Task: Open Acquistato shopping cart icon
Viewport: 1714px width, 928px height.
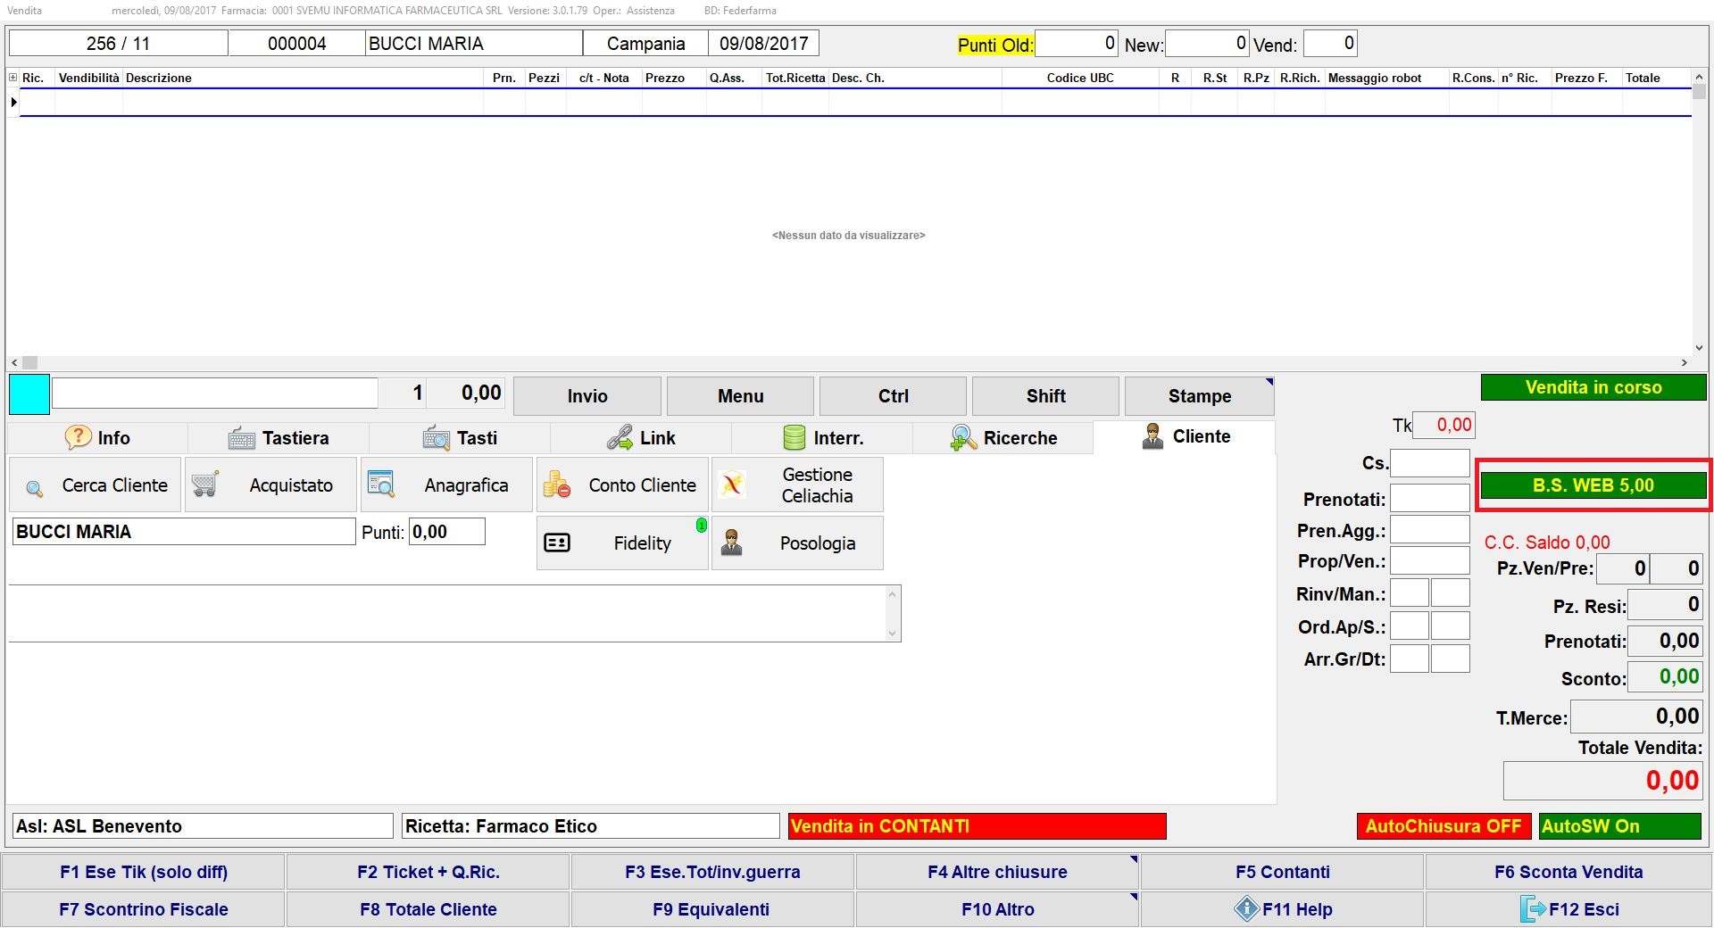Action: click(x=205, y=485)
